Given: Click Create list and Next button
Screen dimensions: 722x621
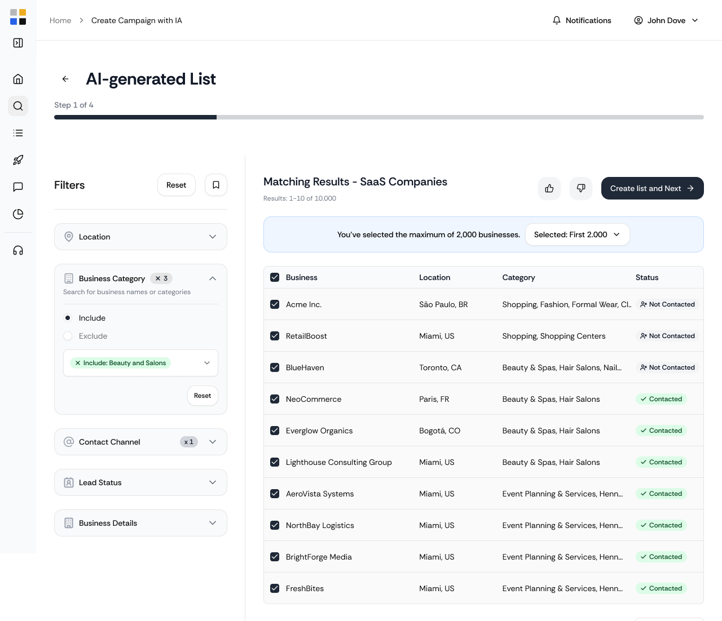Looking at the screenshot, I should click(x=652, y=188).
